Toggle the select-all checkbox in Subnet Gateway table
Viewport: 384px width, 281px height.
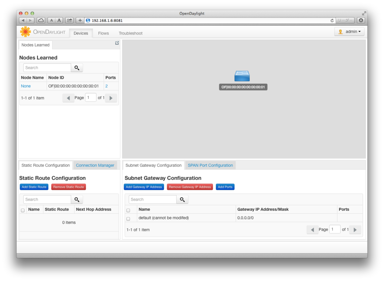pos(128,210)
